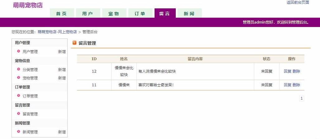Click 新增 next to 用户管理
Screen dimensions: 320x139
tap(62, 52)
